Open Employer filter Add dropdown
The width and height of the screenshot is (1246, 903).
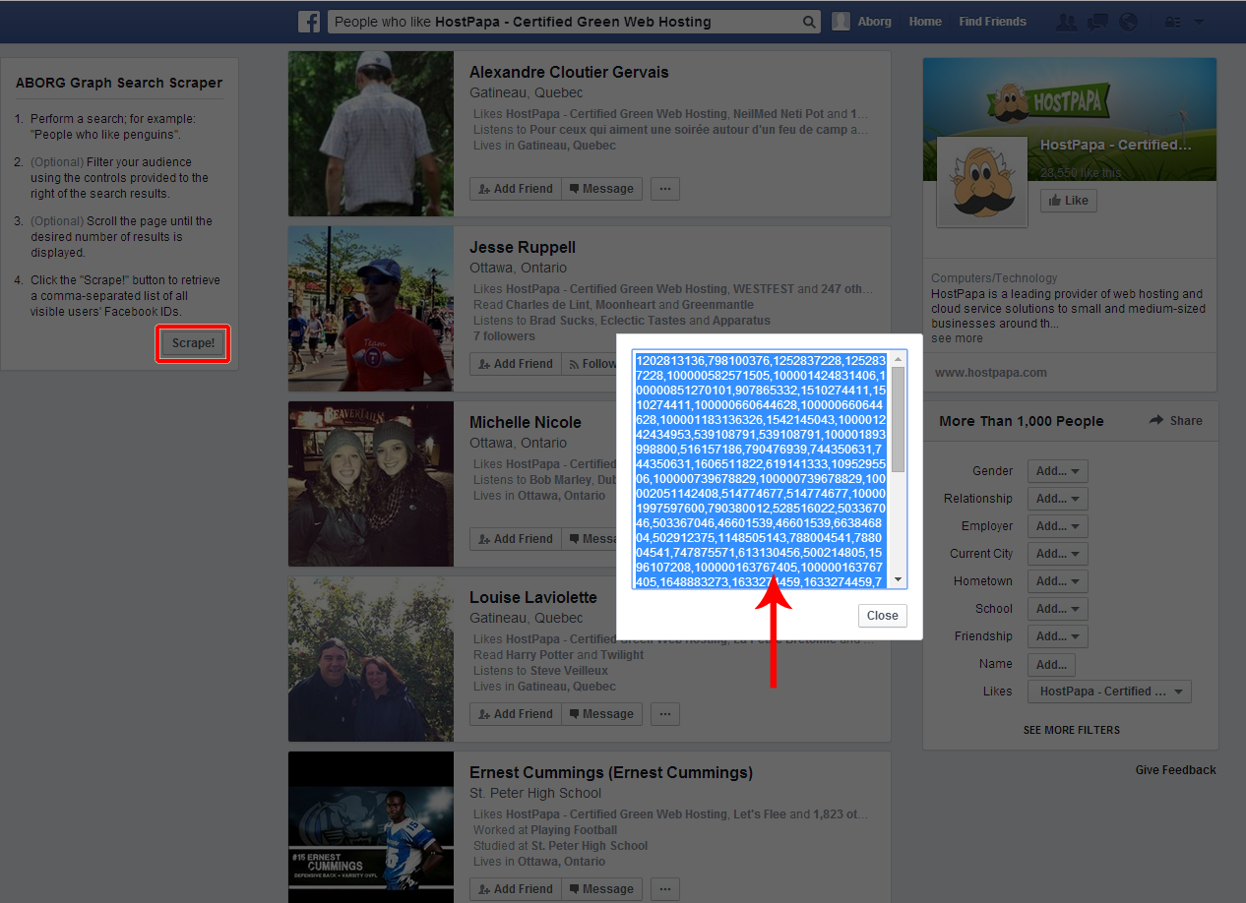click(1058, 527)
